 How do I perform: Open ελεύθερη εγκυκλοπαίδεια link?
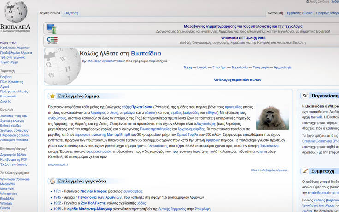pos(106,61)
